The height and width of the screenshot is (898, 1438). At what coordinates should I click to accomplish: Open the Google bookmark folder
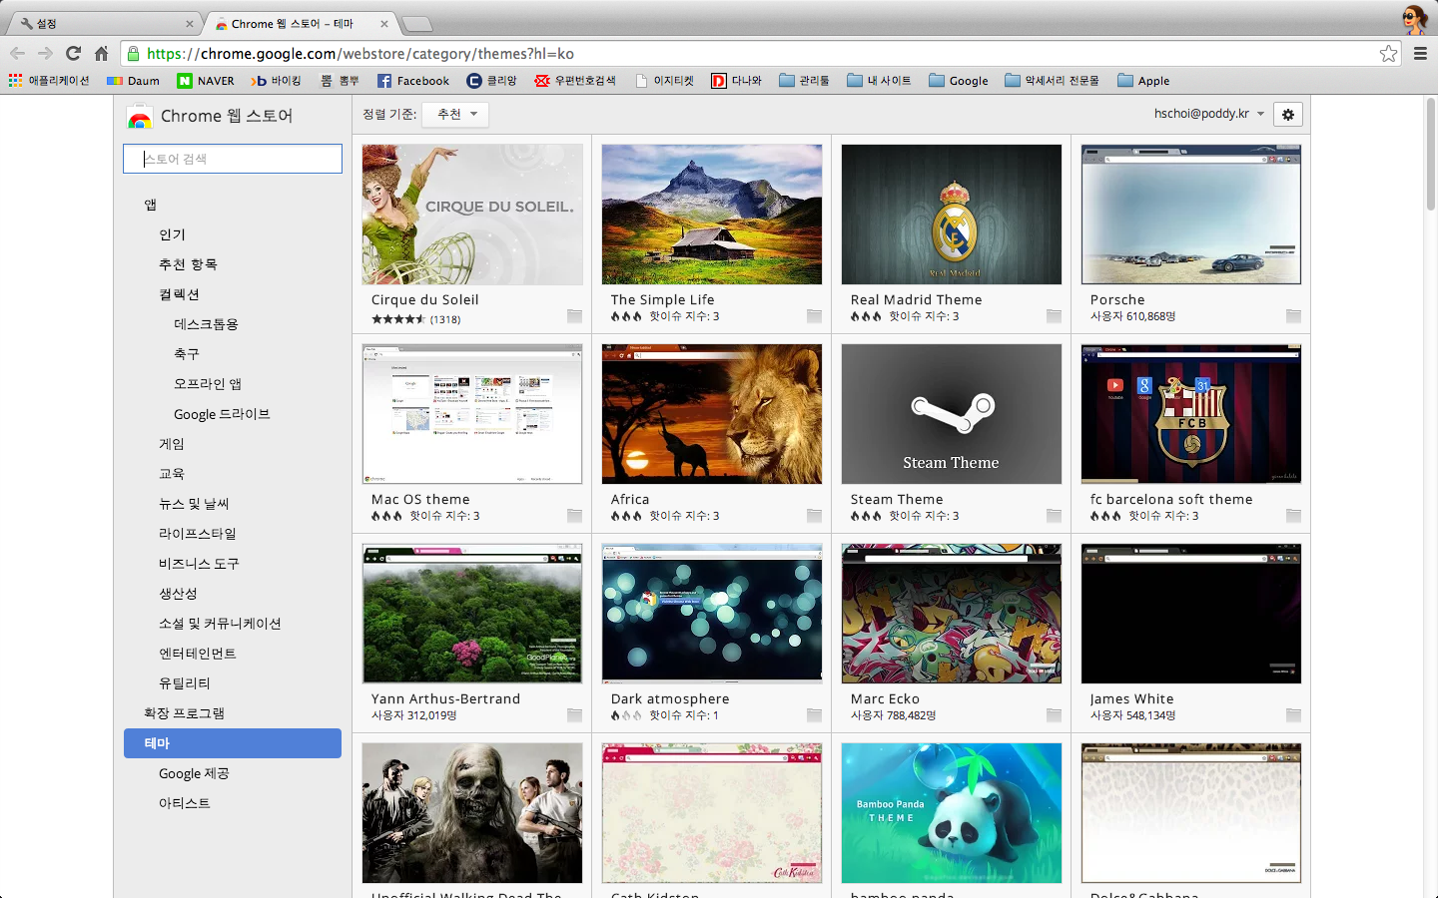(x=959, y=81)
